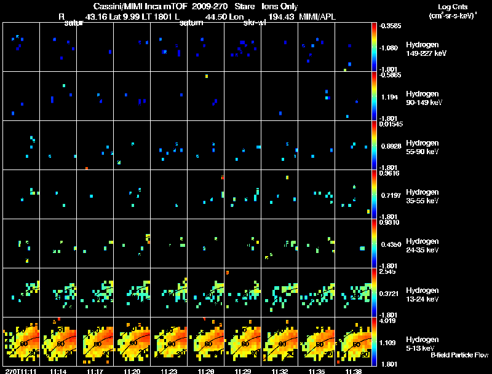The width and height of the screenshot is (492, 374).
Task: Click the 1.109 color scale midpoint
Action: tap(389, 343)
